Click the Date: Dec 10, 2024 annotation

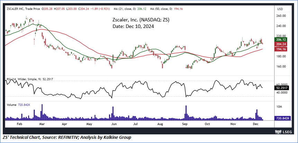pos(133,26)
